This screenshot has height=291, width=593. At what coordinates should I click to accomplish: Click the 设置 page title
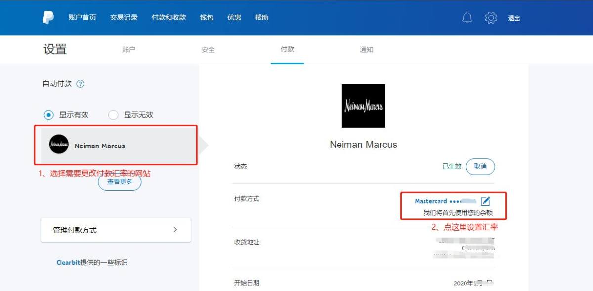point(55,49)
